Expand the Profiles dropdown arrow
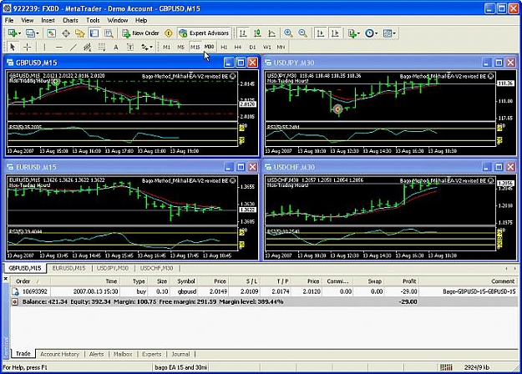Screen dimensions: 522x374 coord(38,33)
